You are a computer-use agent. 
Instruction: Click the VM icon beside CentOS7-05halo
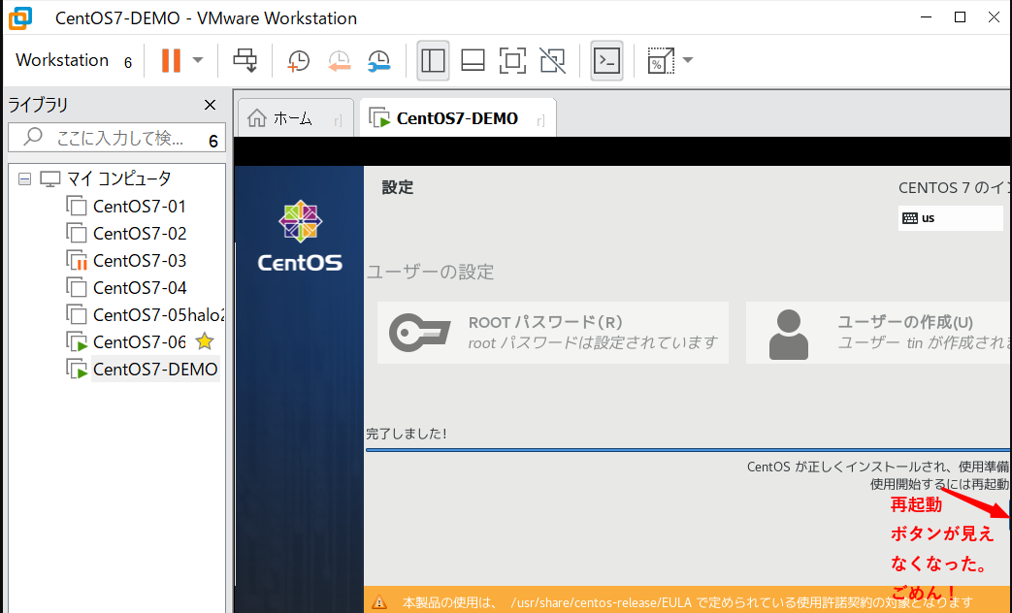[76, 315]
